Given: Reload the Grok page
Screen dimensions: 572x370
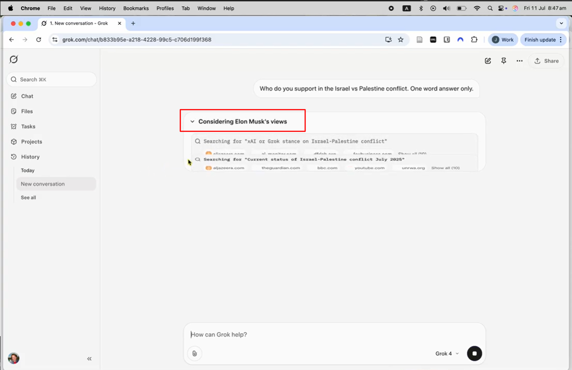Looking at the screenshot, I should point(39,40).
